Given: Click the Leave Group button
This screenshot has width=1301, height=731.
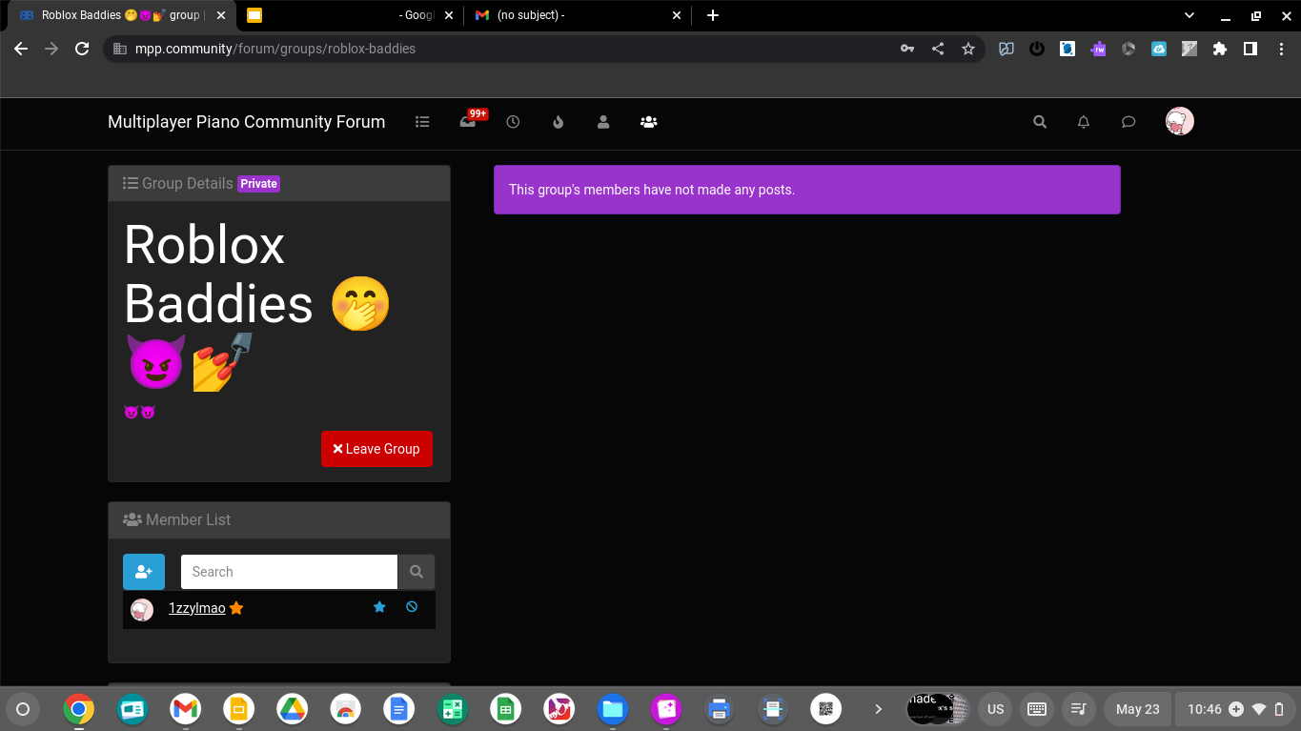Looking at the screenshot, I should 376,449.
